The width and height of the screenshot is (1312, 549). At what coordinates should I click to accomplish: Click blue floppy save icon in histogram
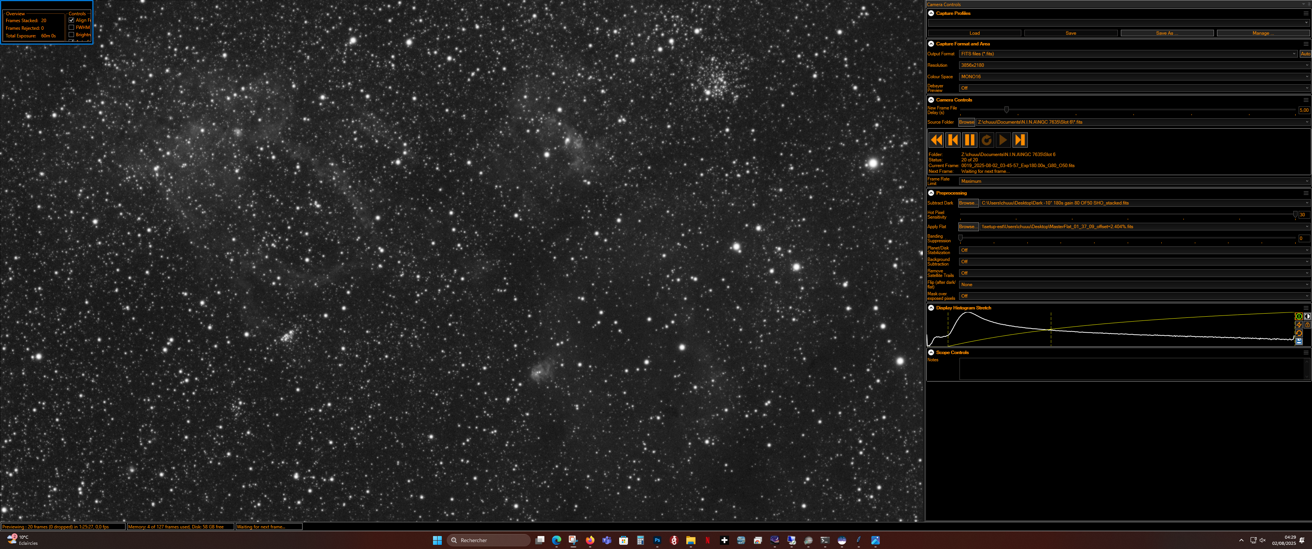coord(1299,341)
